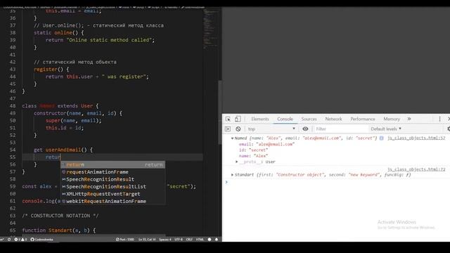
Task: Click line number 48 in the gutter
Action: (x=13, y=106)
